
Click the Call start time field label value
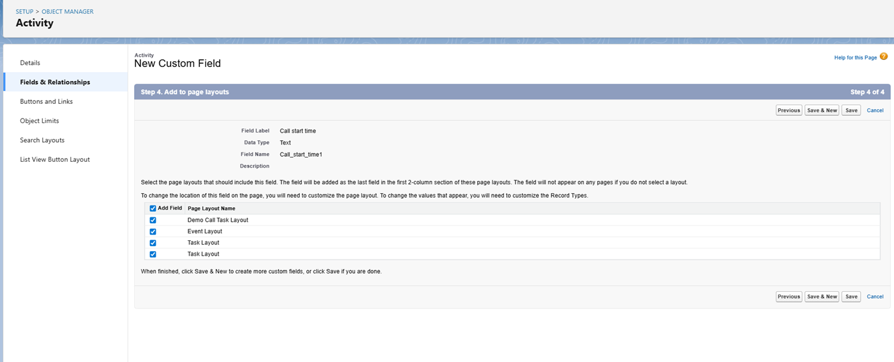click(x=298, y=131)
